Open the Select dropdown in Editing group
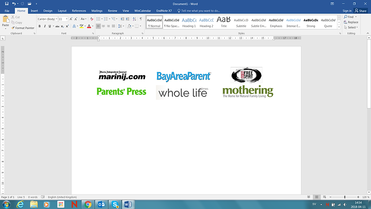Screen dimensions: 371x209 point(351,27)
